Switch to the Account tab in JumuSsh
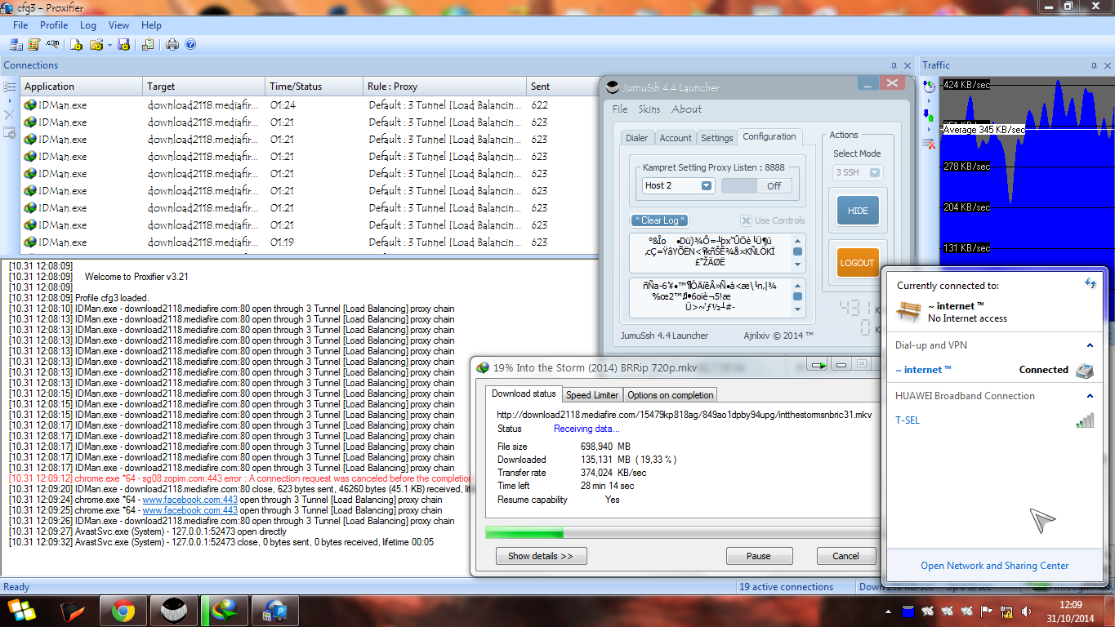The width and height of the screenshot is (1115, 627). click(676, 138)
